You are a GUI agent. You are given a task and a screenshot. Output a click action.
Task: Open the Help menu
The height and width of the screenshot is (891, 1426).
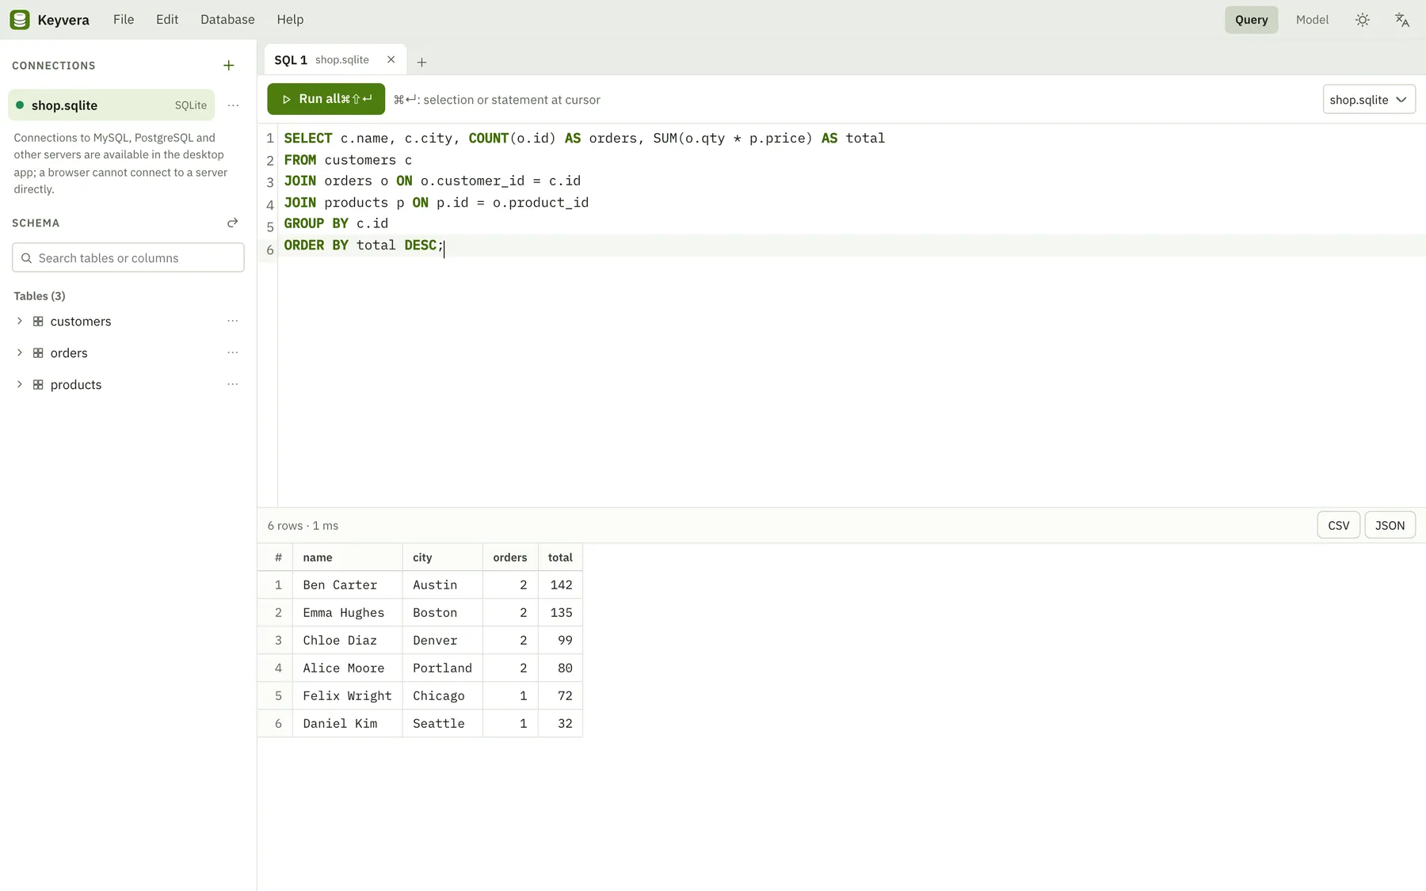pos(290,20)
